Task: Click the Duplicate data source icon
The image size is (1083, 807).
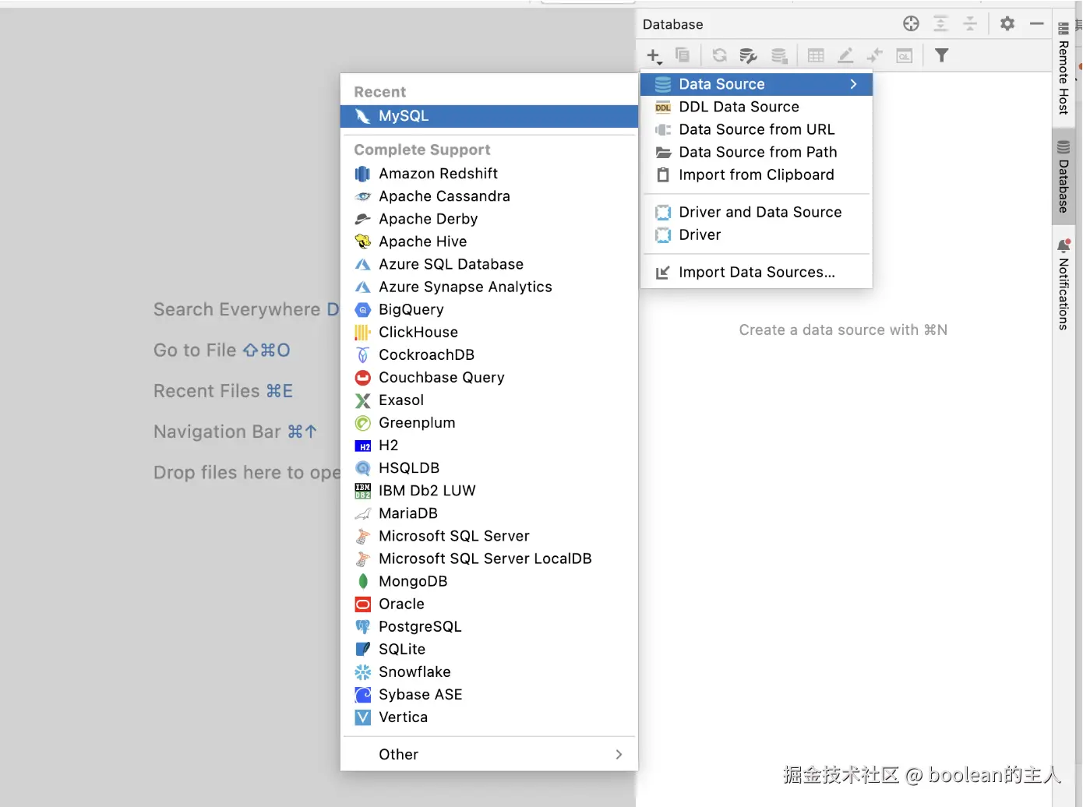Action: tap(683, 55)
